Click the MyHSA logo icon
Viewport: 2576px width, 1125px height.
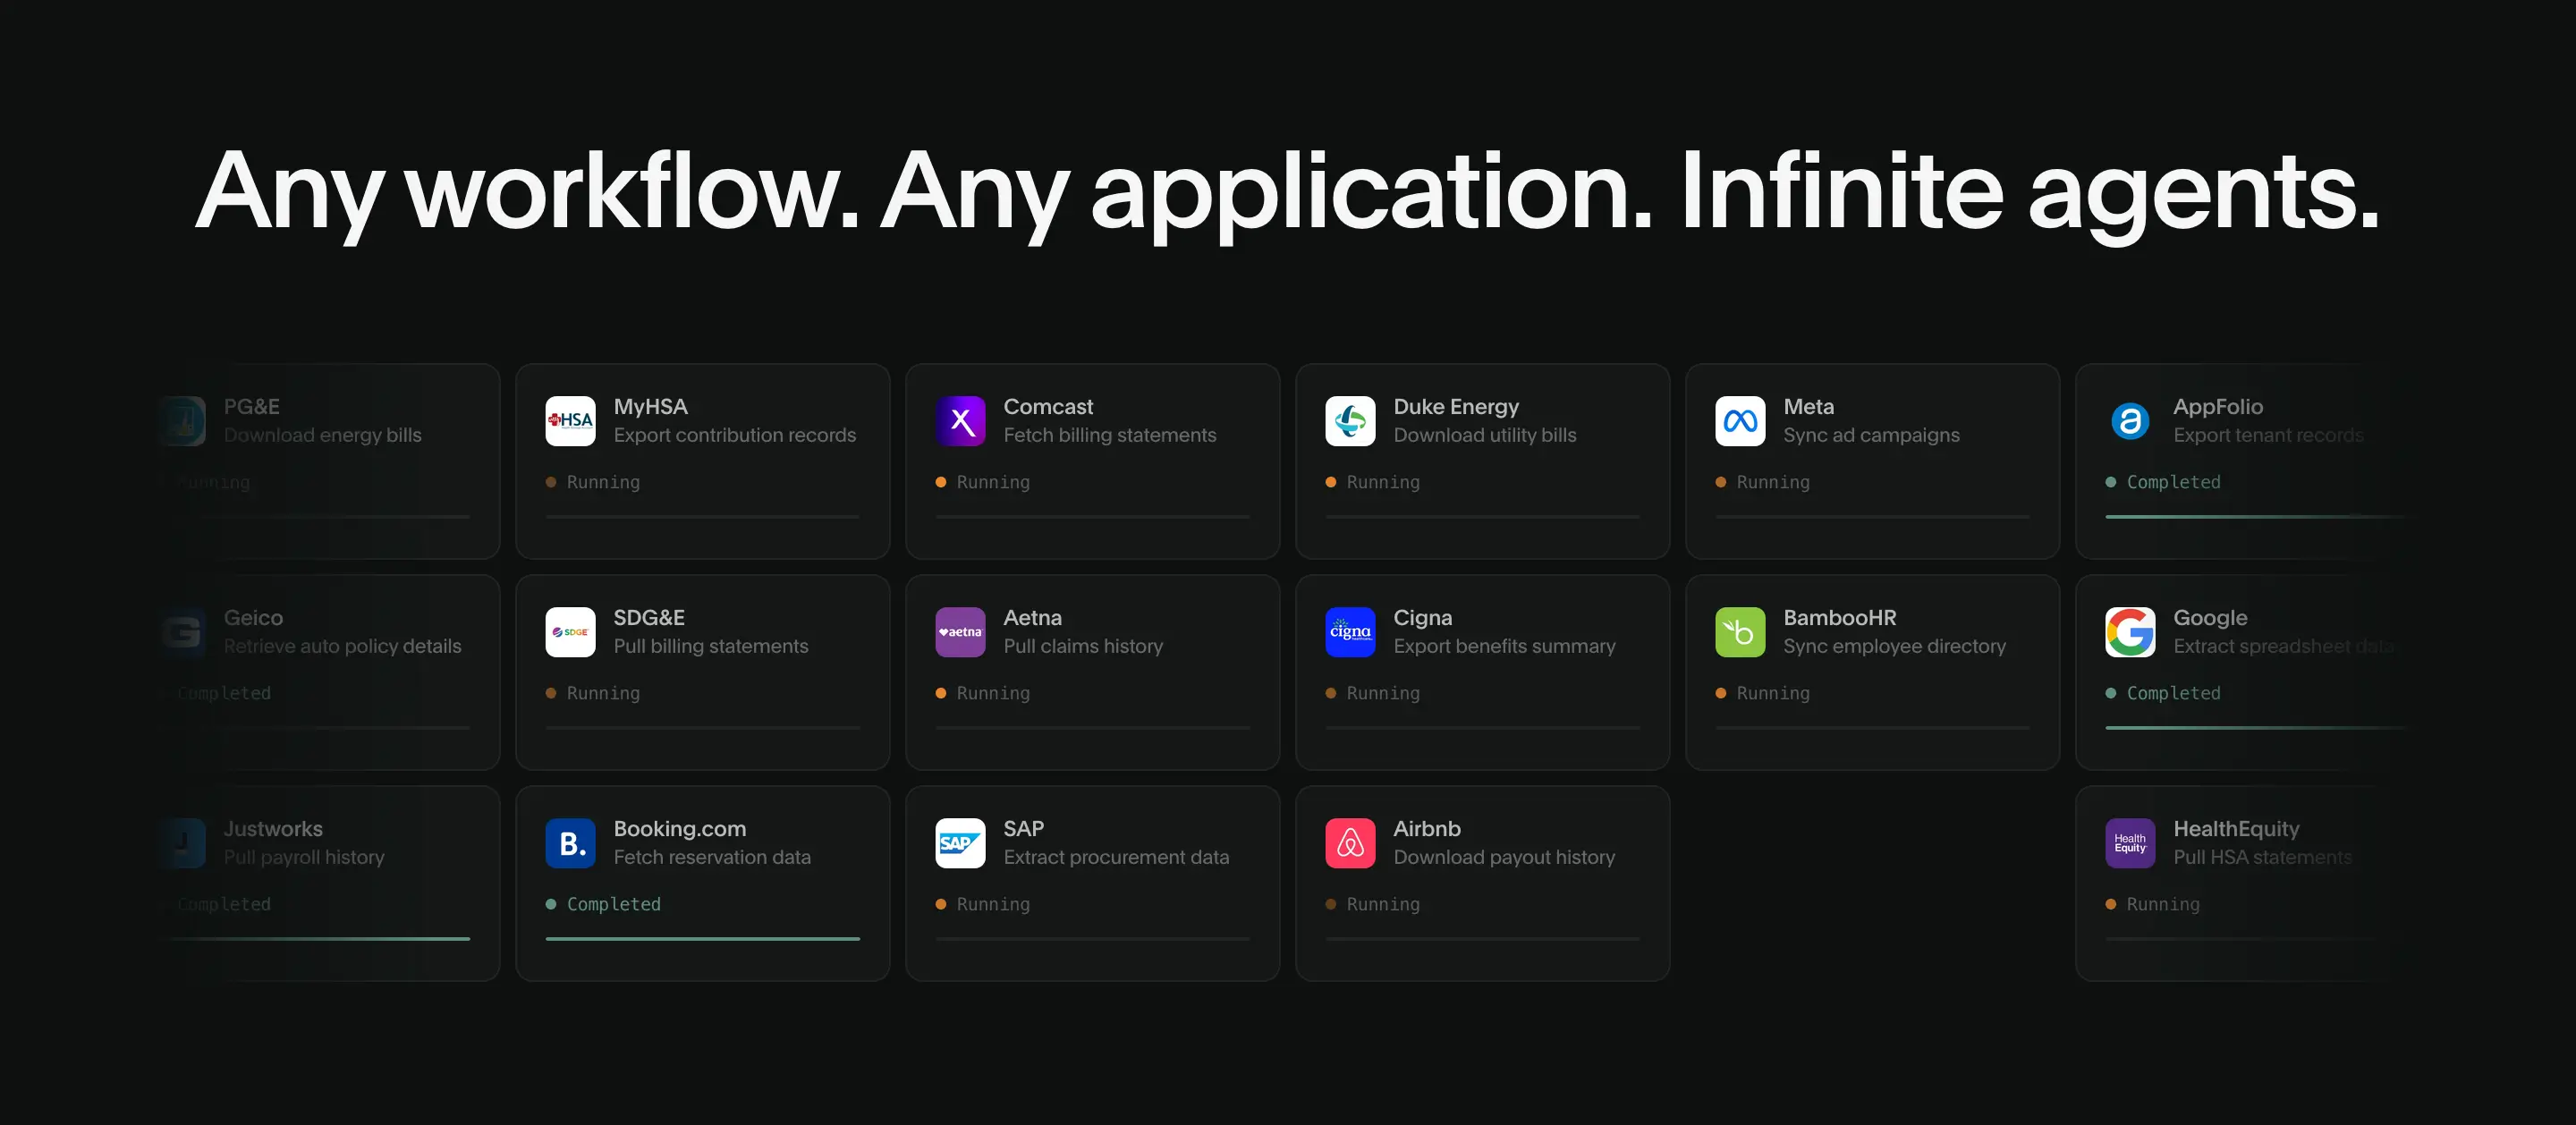click(x=570, y=421)
